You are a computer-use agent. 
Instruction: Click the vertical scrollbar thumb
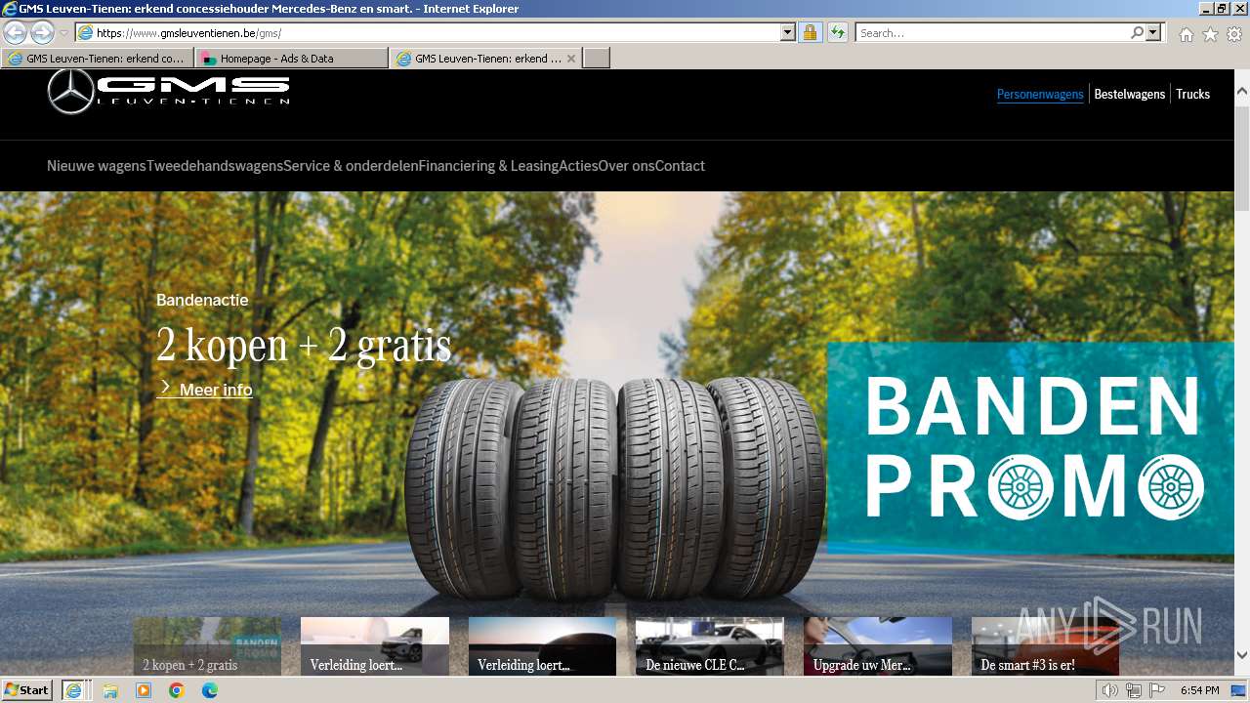[x=1242, y=156]
